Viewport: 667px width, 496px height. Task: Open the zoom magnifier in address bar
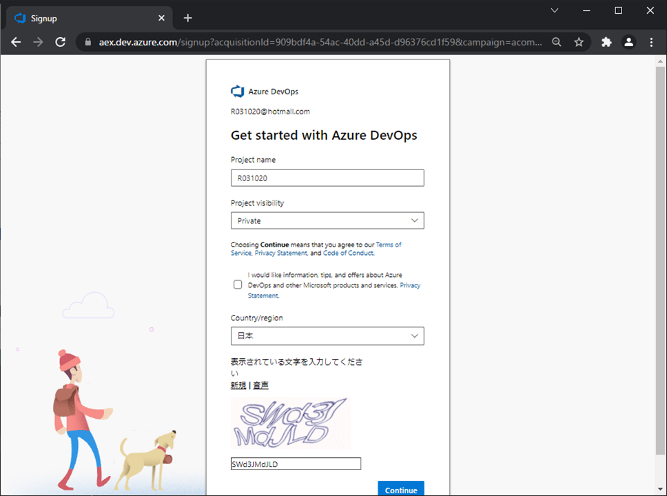click(x=556, y=42)
